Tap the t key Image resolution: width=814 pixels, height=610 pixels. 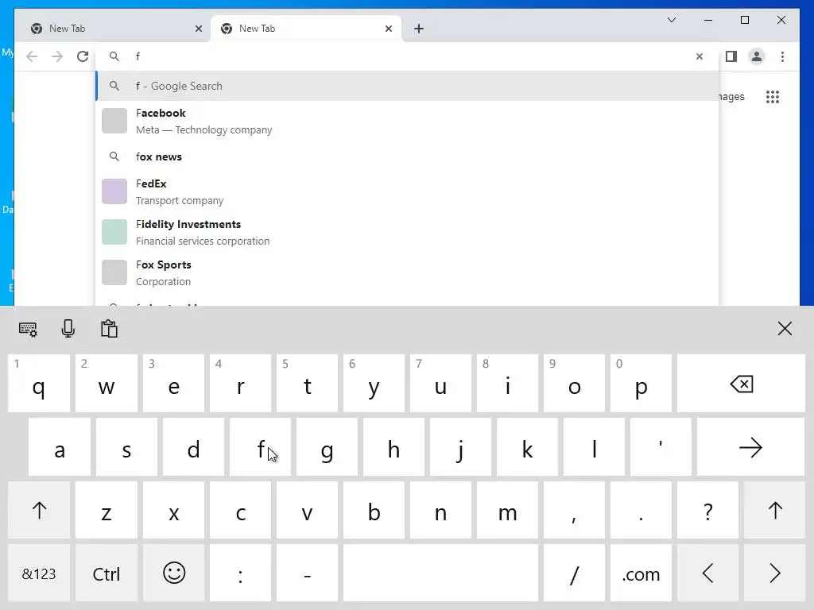tap(308, 384)
